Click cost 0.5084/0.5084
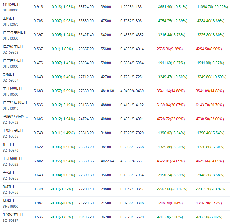230x224 pixels. (x=132, y=63)
